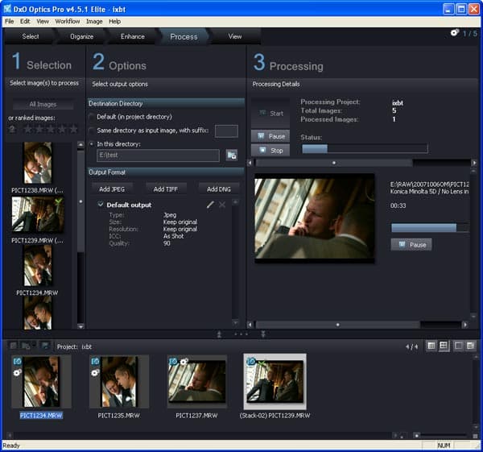Toggle the last star in the ranked images filter
Image resolution: width=483 pixels, height=452 pixels.
73,129
